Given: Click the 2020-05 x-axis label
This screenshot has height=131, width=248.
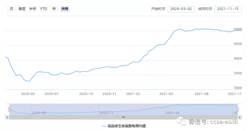Looking at the screenshot, I should tap(28, 94).
